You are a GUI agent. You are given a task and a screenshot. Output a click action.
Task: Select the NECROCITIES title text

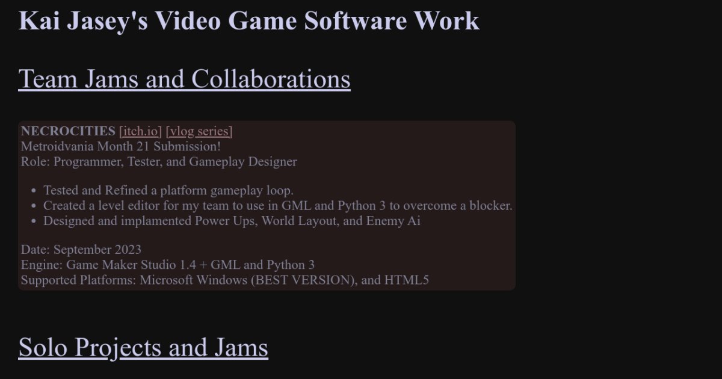coord(66,131)
